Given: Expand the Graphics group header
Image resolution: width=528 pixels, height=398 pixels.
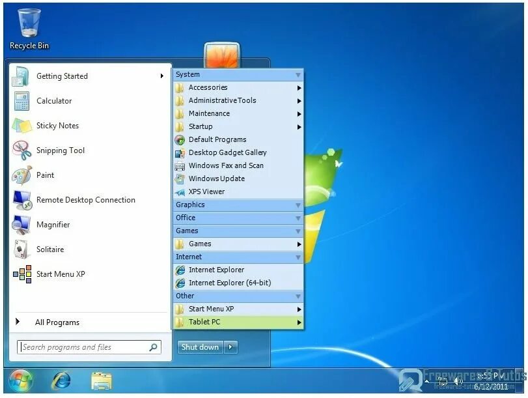Looking at the screenshot, I should (x=238, y=205).
